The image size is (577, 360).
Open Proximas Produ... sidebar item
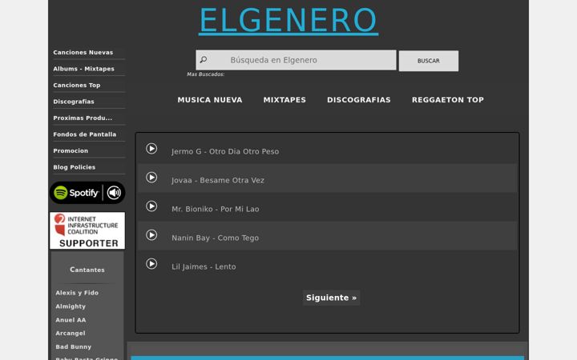83,118
